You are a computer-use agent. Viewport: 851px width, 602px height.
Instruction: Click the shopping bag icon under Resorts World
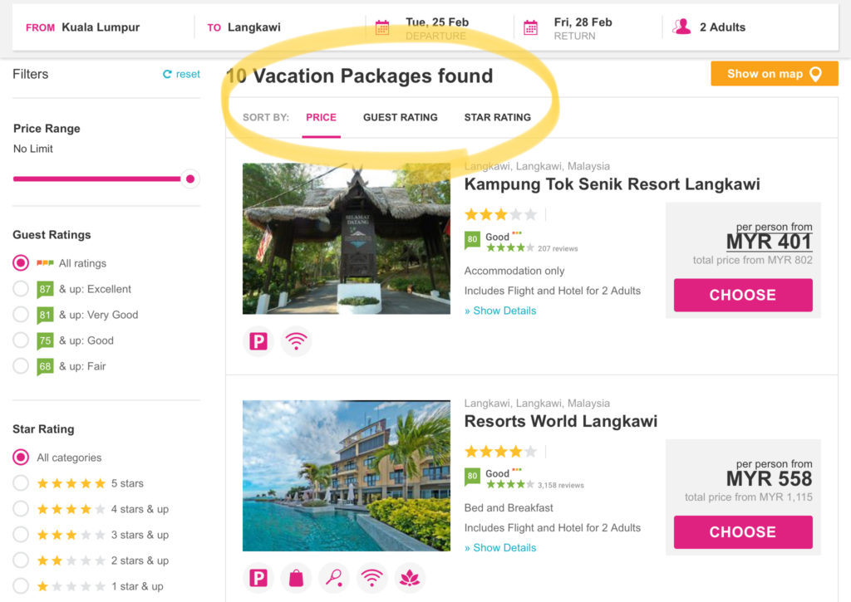click(297, 578)
